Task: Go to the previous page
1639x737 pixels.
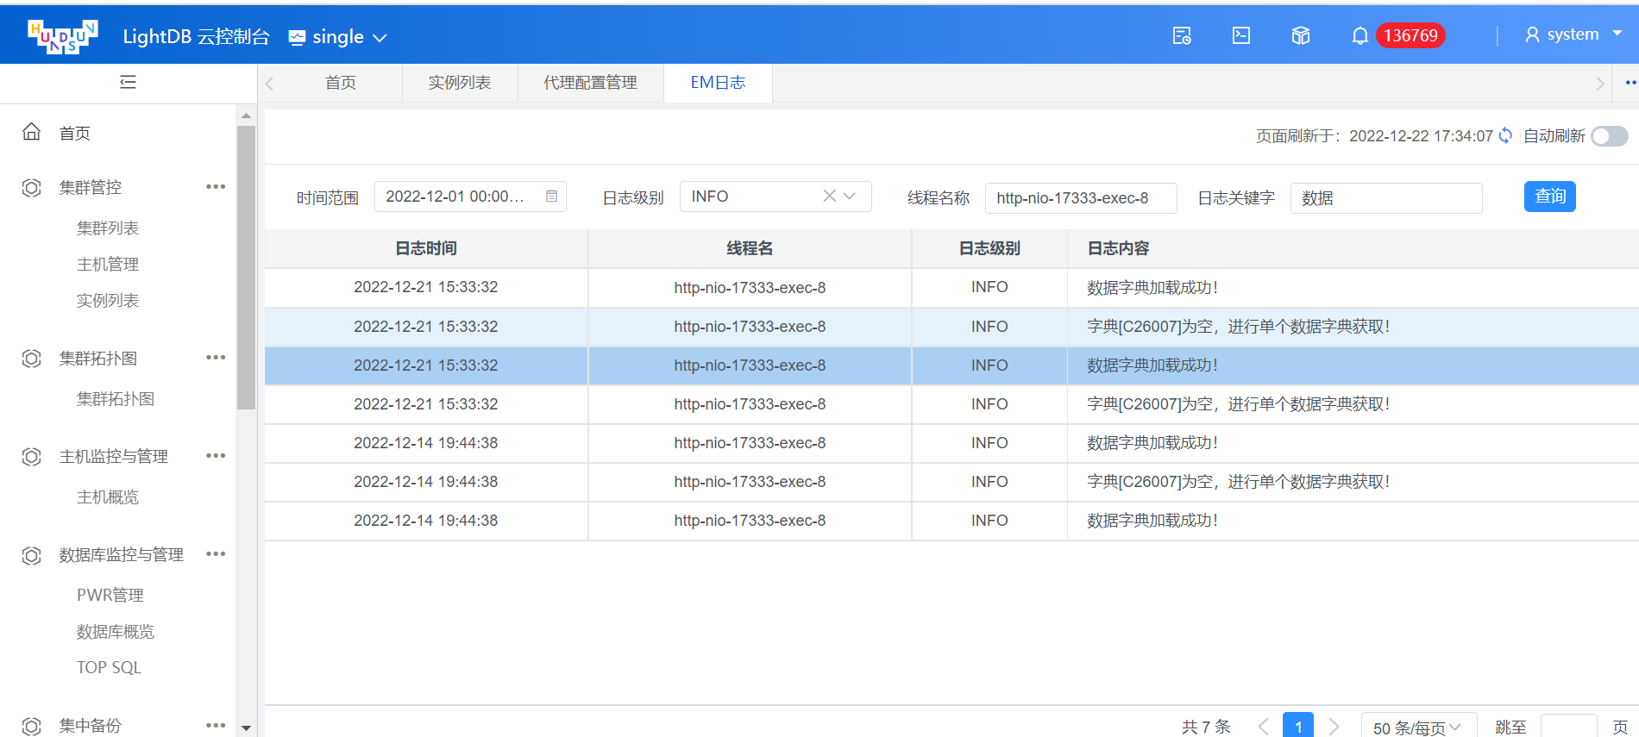Action: click(x=1264, y=727)
